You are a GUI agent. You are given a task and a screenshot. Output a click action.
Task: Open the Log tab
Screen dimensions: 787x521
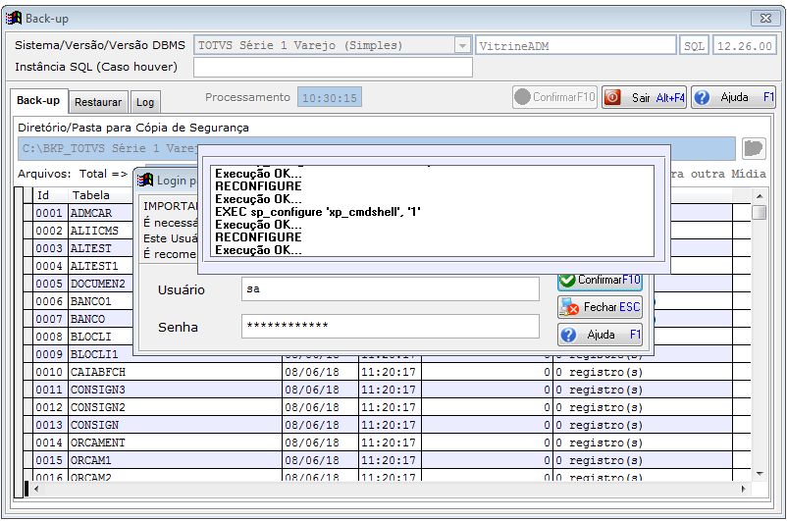coord(145,102)
